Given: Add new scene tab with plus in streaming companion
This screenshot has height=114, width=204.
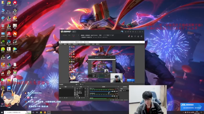Looking at the screenshot, I should pyautogui.click(x=79, y=35).
